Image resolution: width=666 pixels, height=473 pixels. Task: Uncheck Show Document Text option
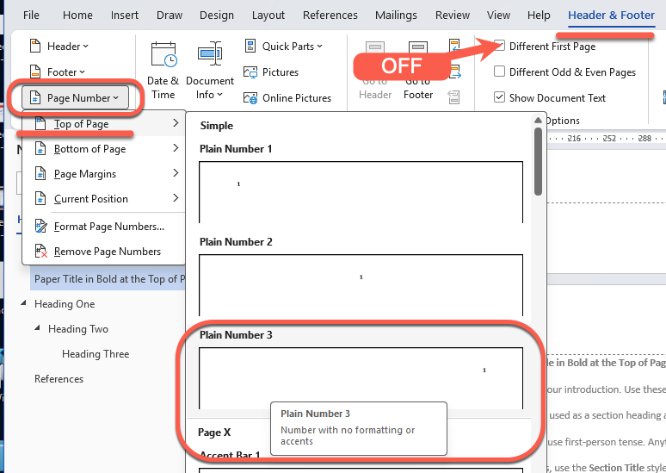point(500,98)
